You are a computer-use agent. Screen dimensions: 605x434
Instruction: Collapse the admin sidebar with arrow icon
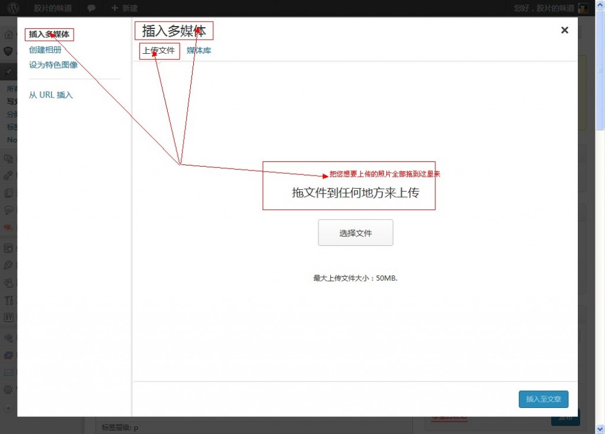(8, 408)
